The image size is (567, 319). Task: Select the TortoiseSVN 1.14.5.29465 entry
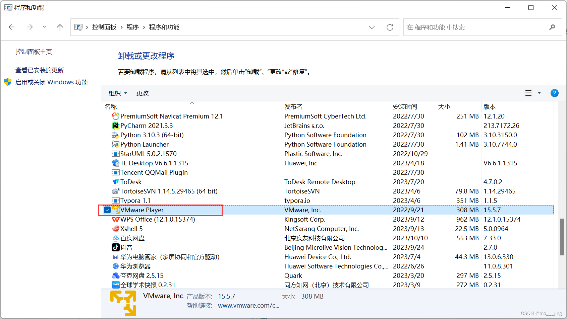point(169,191)
